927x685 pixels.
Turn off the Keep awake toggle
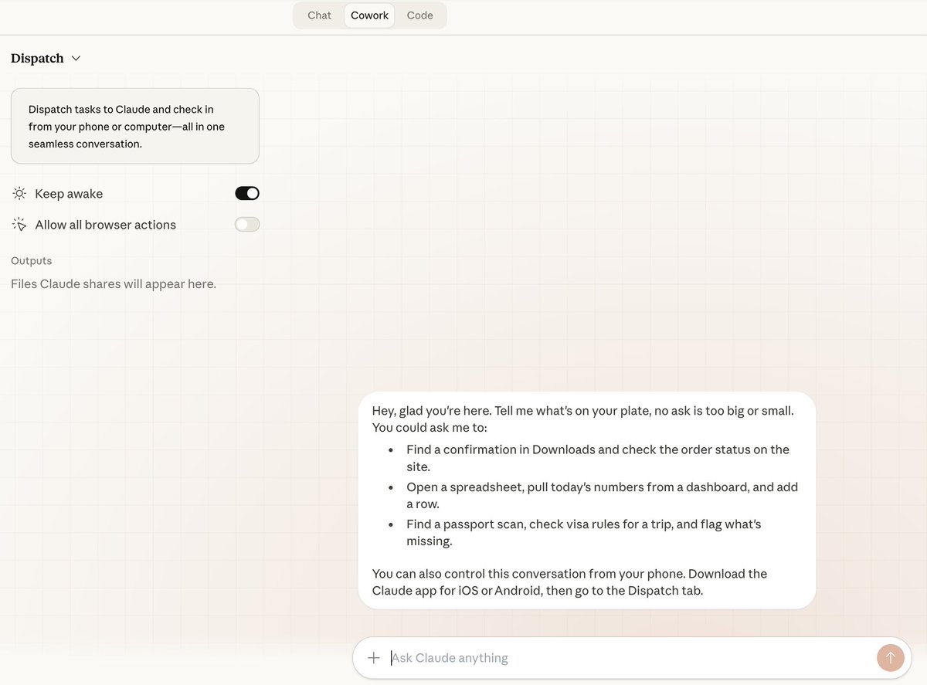[x=247, y=193]
